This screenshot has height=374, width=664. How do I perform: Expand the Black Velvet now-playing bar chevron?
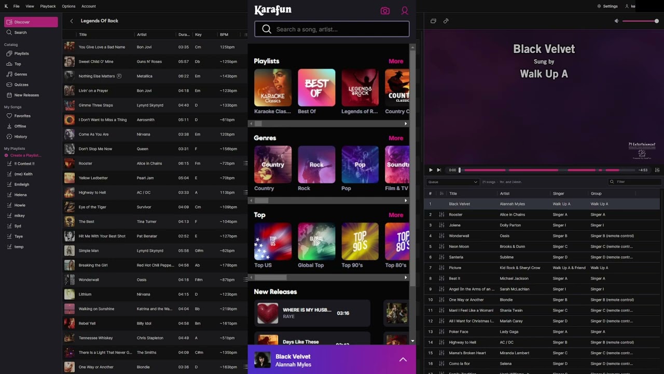403,359
